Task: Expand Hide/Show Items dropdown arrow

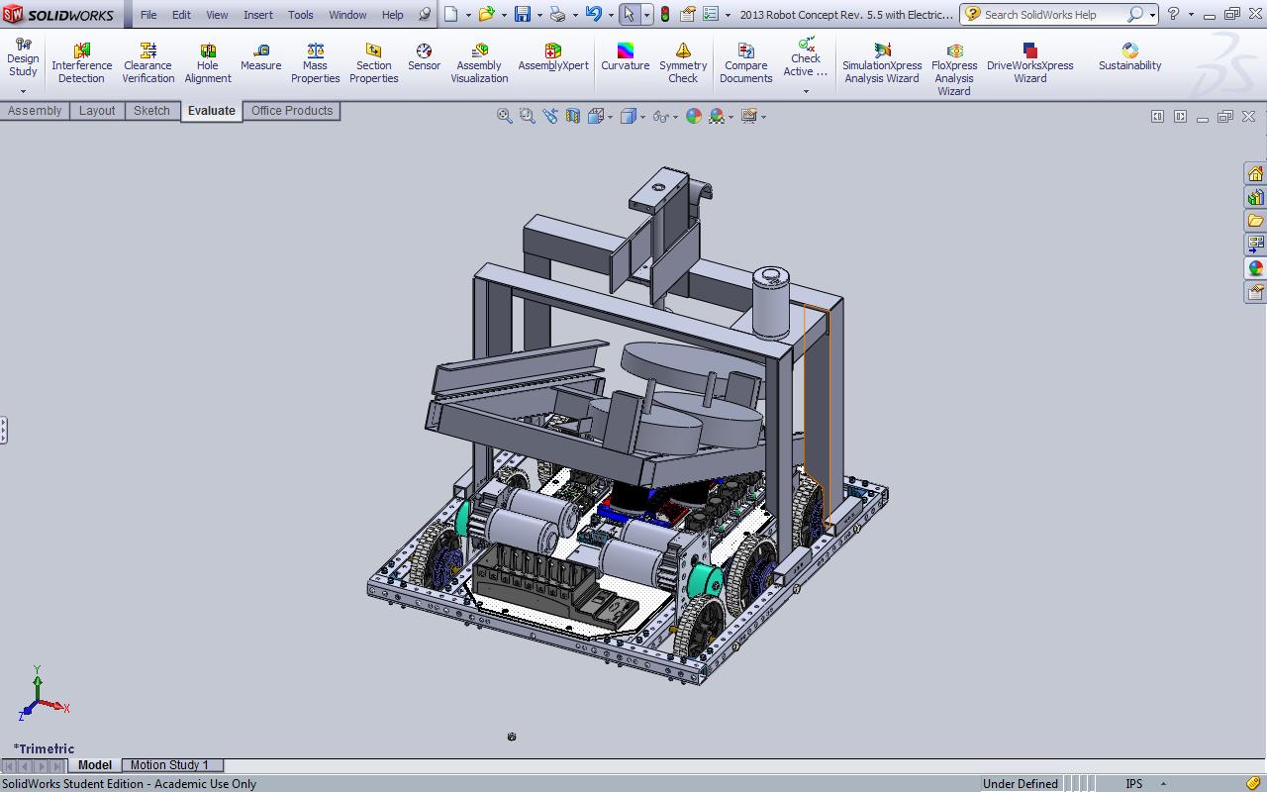Action: coord(675,117)
